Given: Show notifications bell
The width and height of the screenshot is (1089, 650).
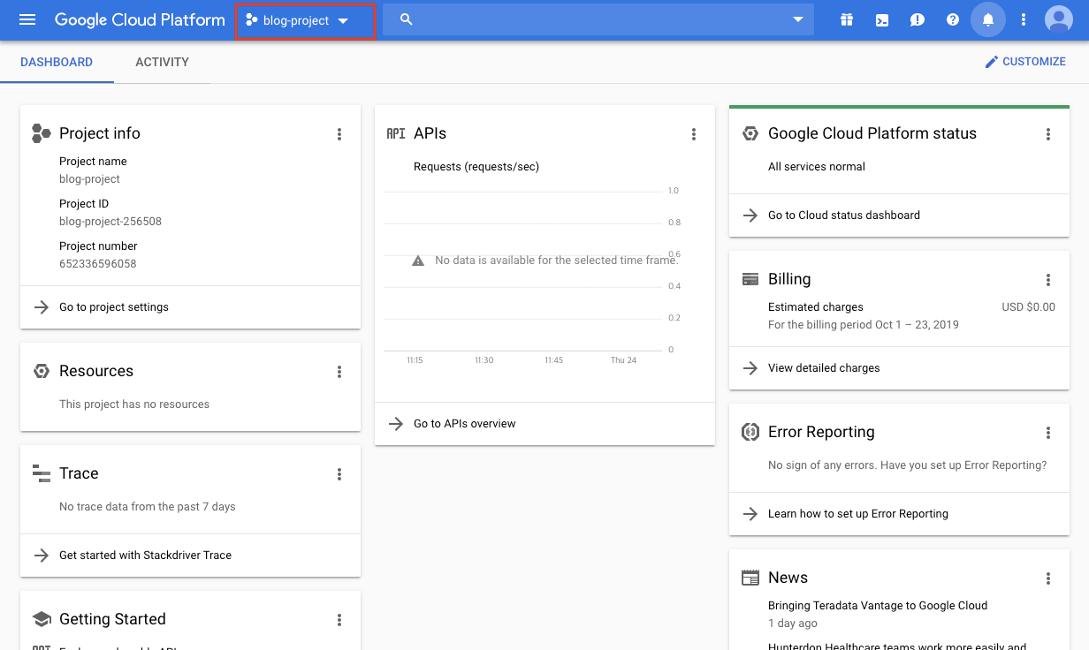Looking at the screenshot, I should tap(988, 19).
